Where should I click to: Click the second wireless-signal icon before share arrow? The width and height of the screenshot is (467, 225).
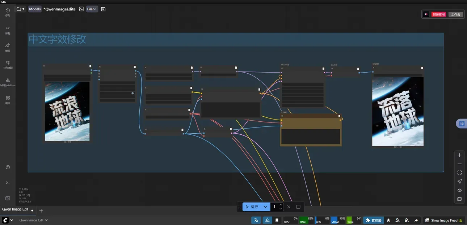[x=407, y=220]
